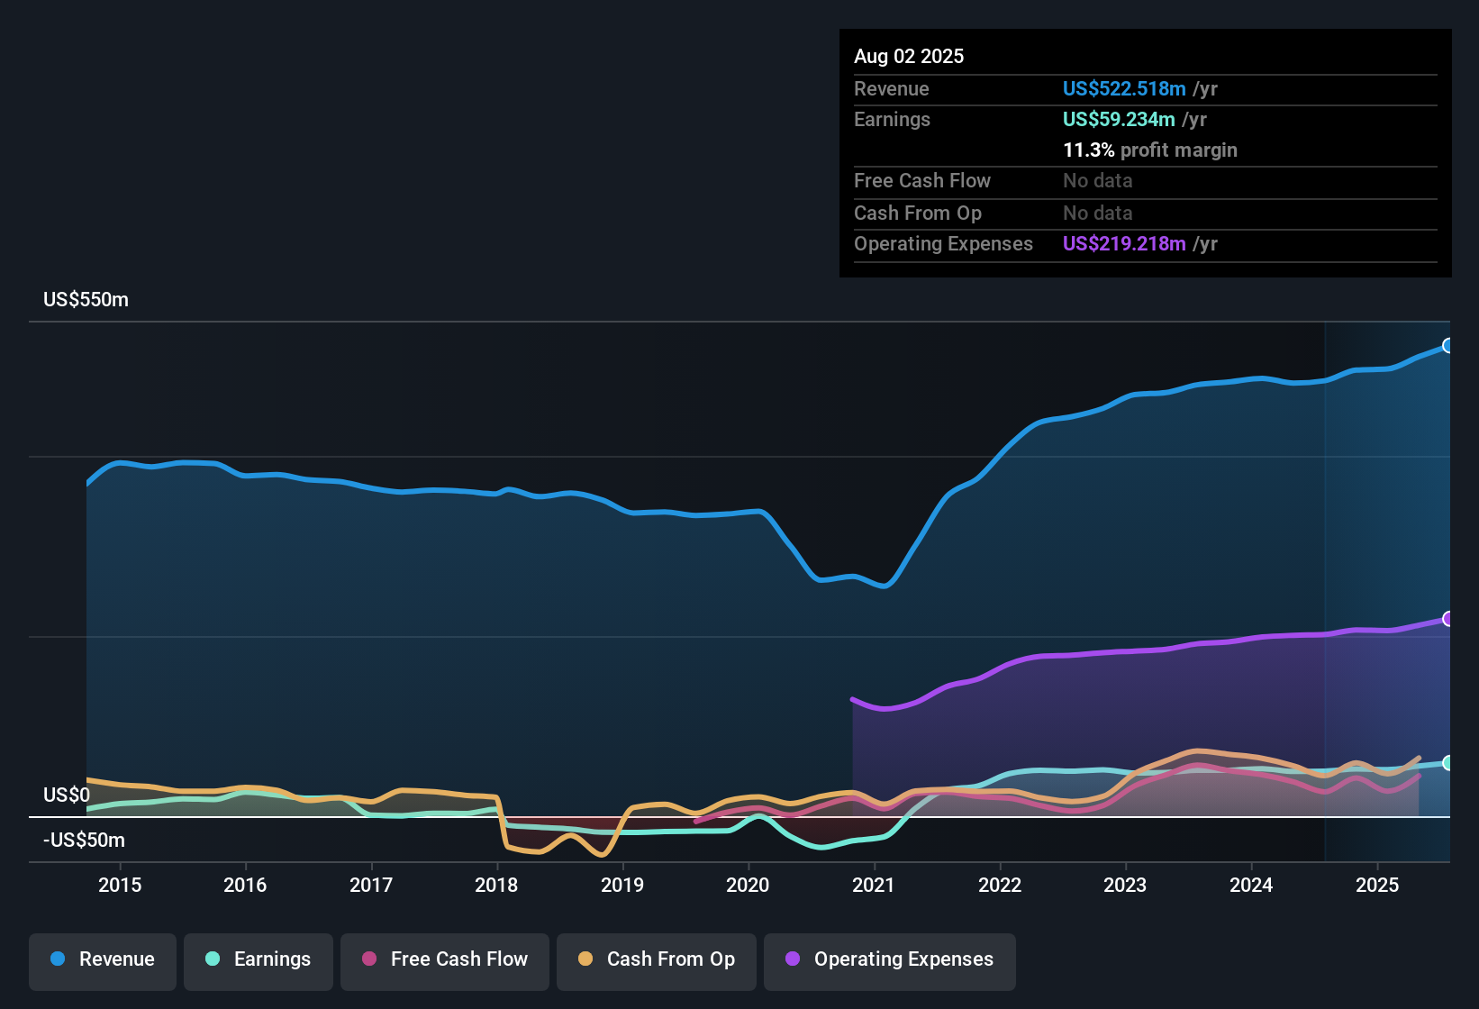The height and width of the screenshot is (1009, 1479).
Task: Select the Free Cash Flow legend label
Action: [x=459, y=959]
